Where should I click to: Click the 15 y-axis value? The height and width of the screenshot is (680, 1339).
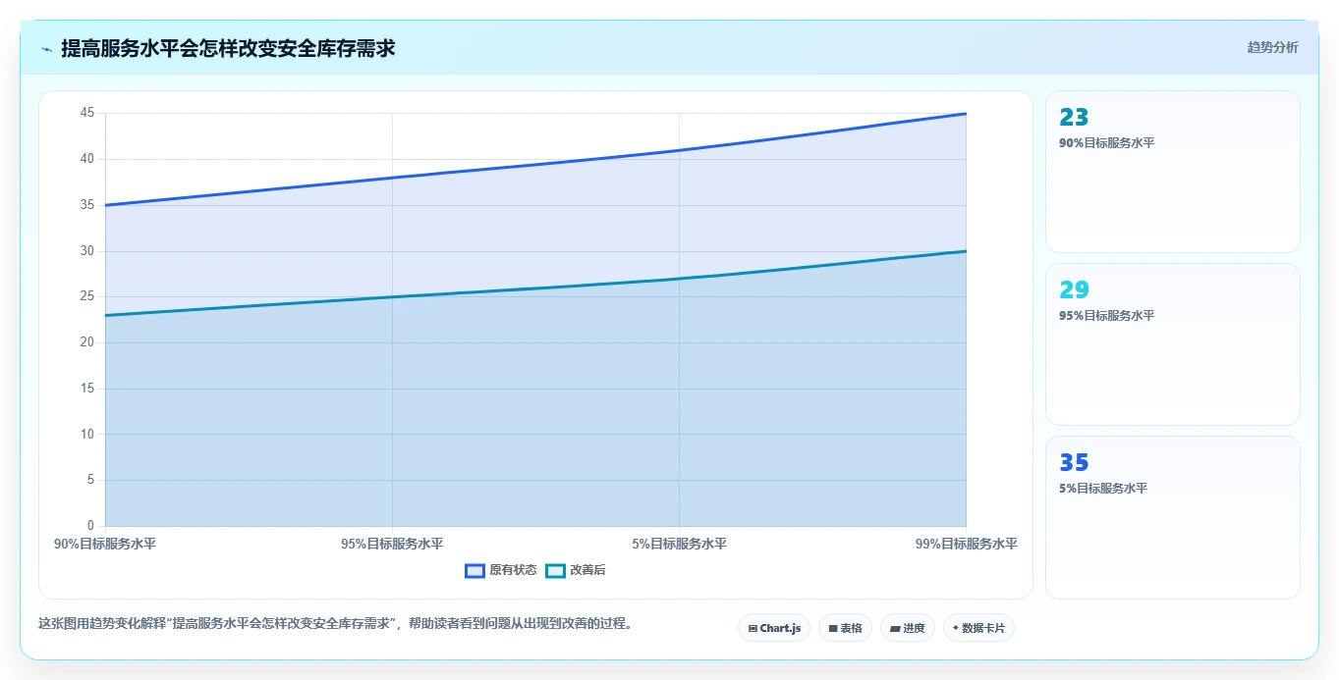tap(87, 389)
